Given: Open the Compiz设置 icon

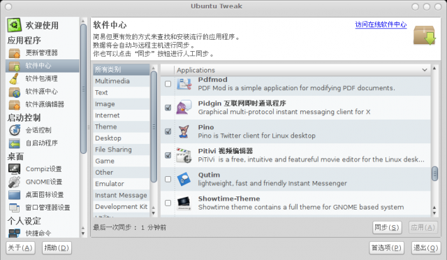Looking at the screenshot, I should [14, 169].
